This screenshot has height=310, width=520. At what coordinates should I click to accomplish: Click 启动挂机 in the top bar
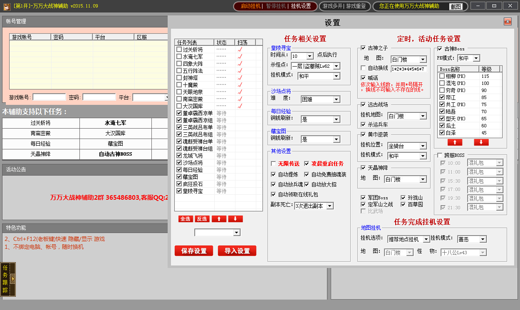[251, 6]
